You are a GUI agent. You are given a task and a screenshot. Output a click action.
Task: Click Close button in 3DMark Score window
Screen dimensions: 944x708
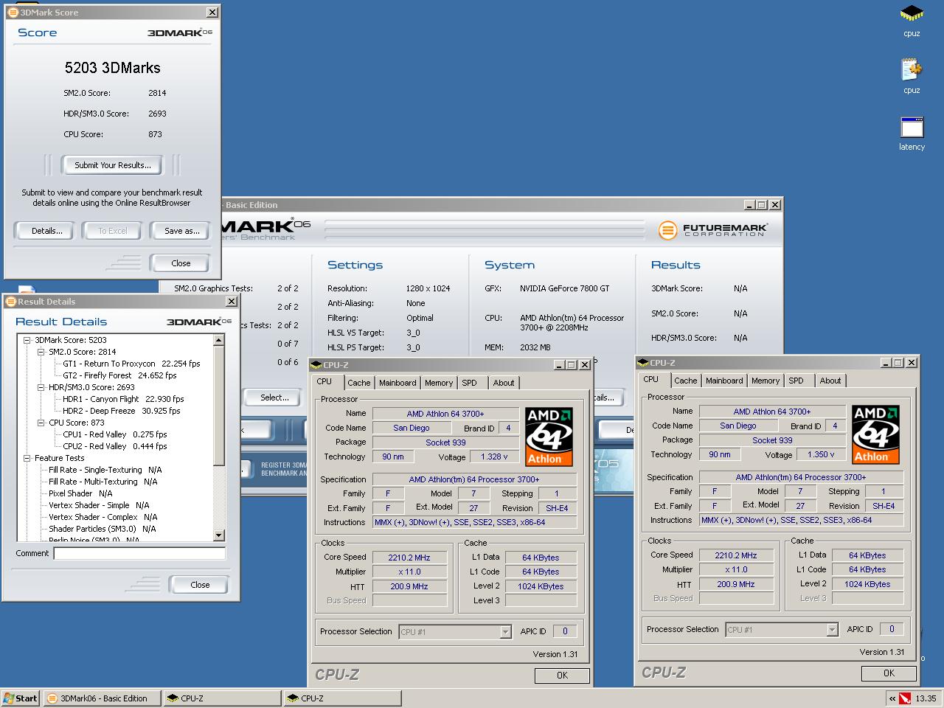pyautogui.click(x=181, y=263)
